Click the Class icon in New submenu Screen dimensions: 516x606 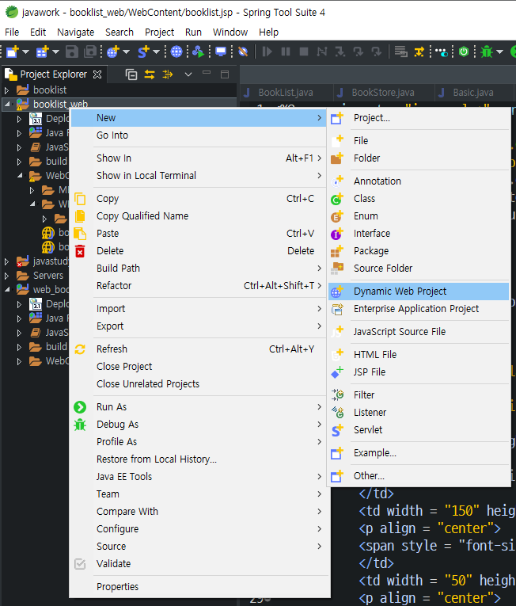337,199
